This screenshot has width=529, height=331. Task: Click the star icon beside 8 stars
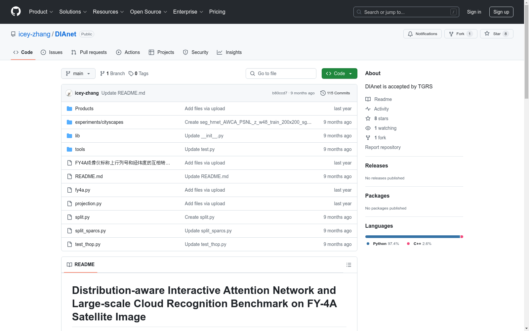368,118
